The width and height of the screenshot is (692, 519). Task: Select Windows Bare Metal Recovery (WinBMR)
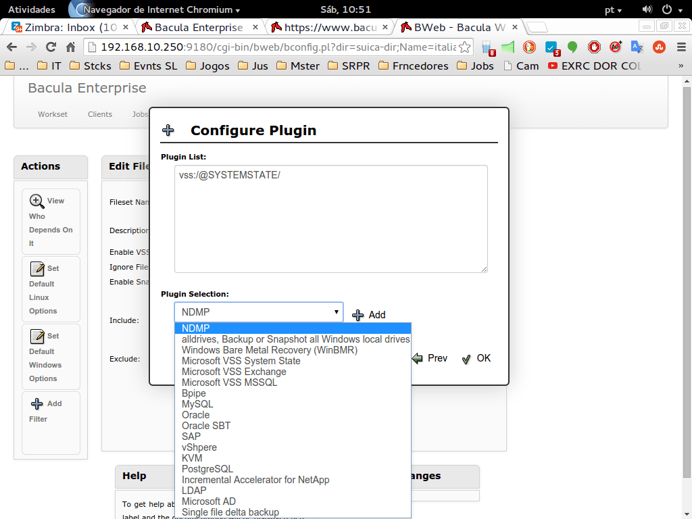pos(293,350)
